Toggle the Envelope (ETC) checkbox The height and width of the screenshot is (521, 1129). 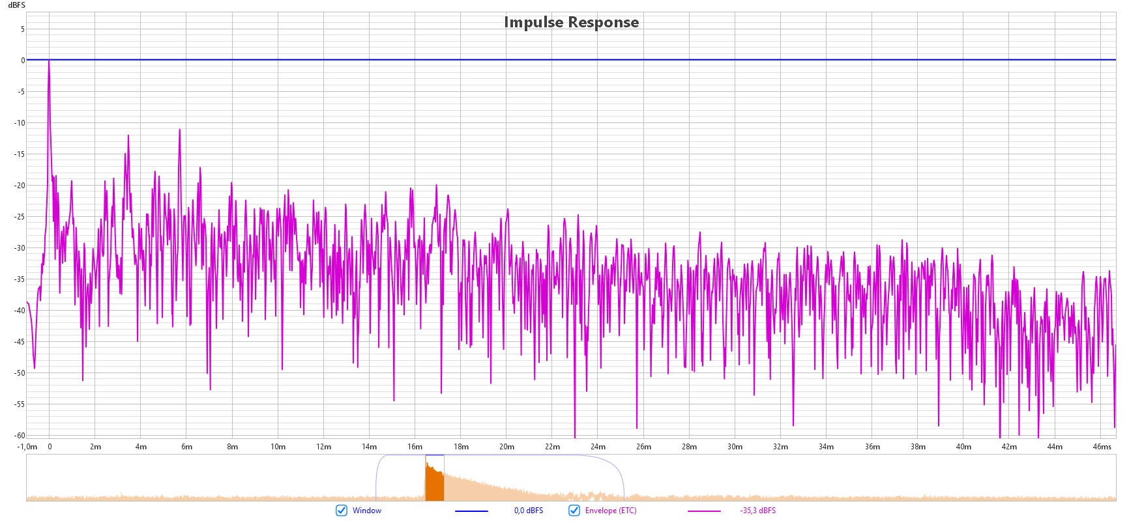tap(574, 510)
